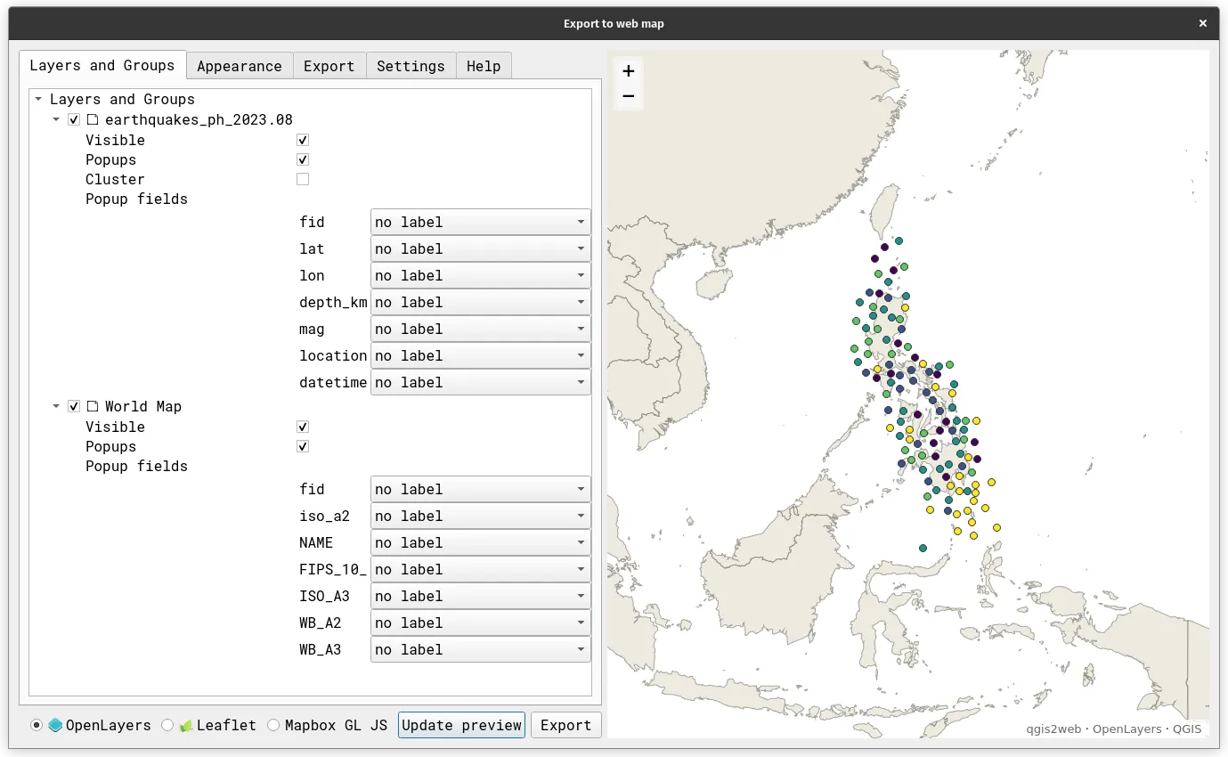Screen dimensions: 1228x757
Task: Click the layer icon beside World Map
Action: pyautogui.click(x=92, y=406)
